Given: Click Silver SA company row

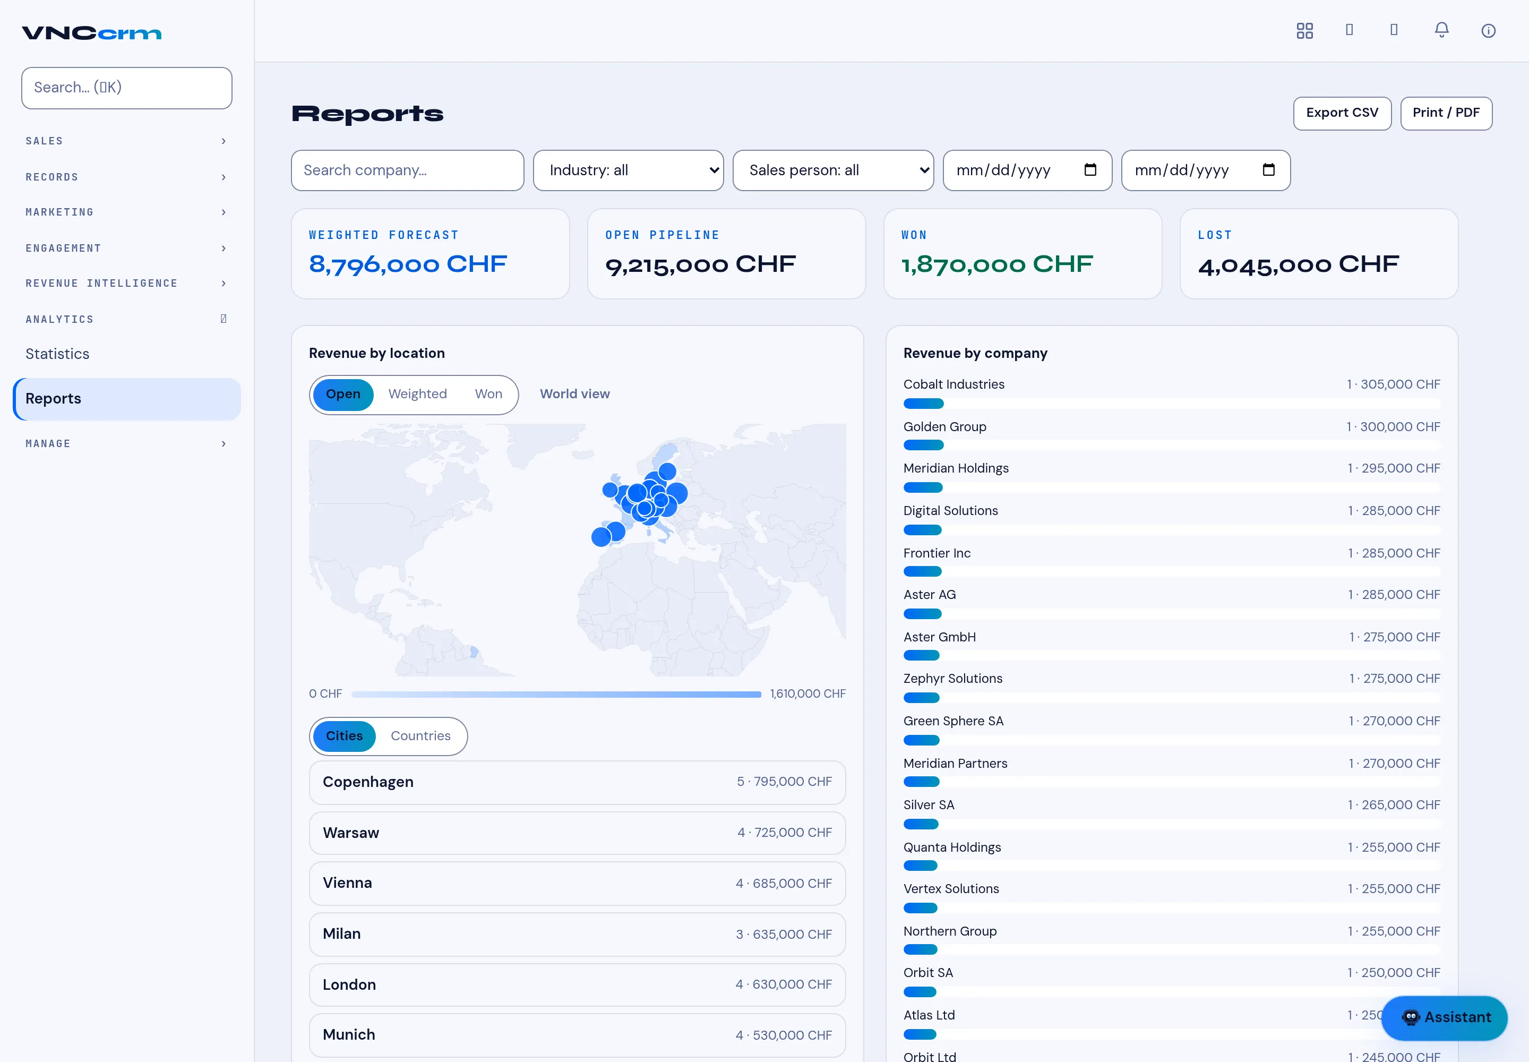Looking at the screenshot, I should tap(1171, 813).
